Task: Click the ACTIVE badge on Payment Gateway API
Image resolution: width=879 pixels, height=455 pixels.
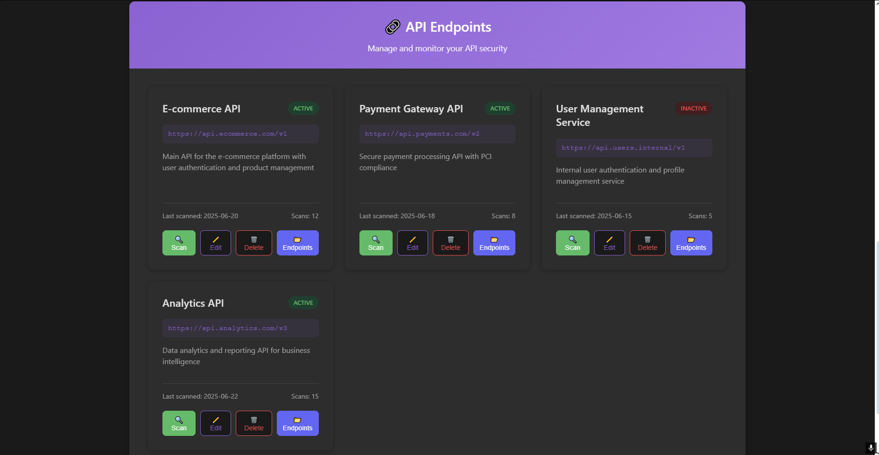Action: tap(500, 109)
